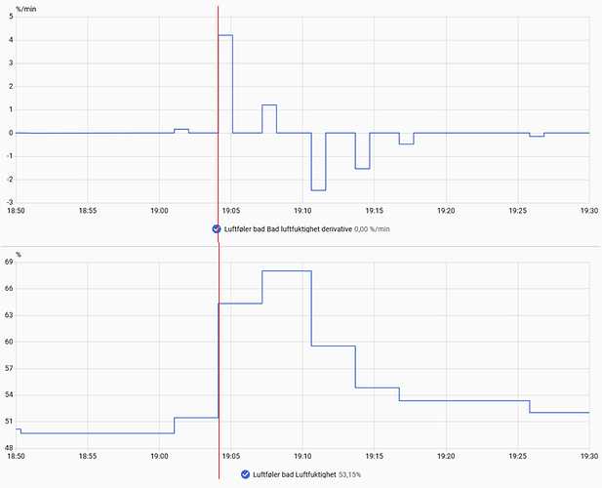Toggle the Bad luftfuktighet derivative legend checkbox

(217, 229)
